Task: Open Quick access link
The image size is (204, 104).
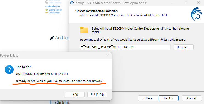Action: [x=54, y=13]
